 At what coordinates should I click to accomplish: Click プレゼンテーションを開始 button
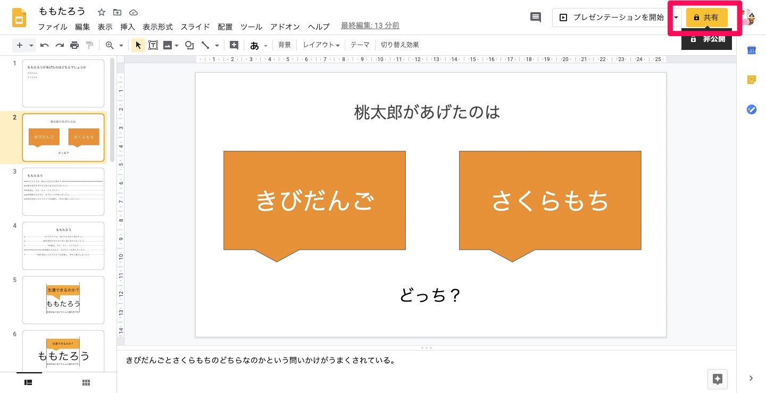[x=612, y=17]
